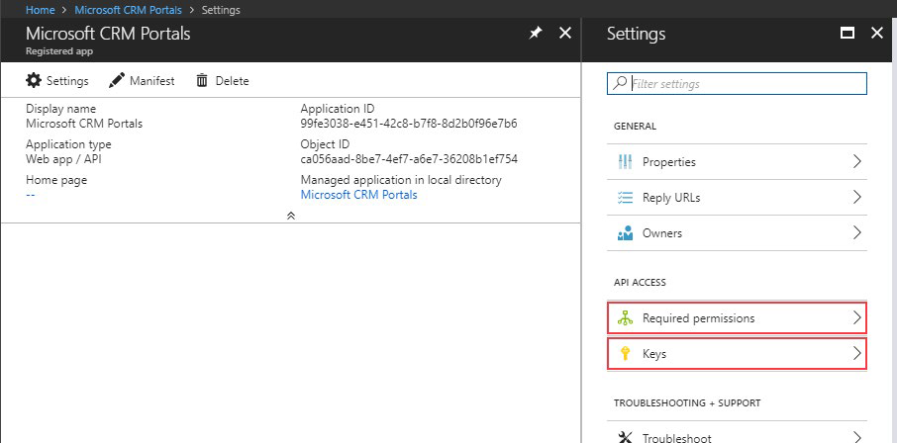
Task: Expand Owners using its chevron
Action: [857, 232]
